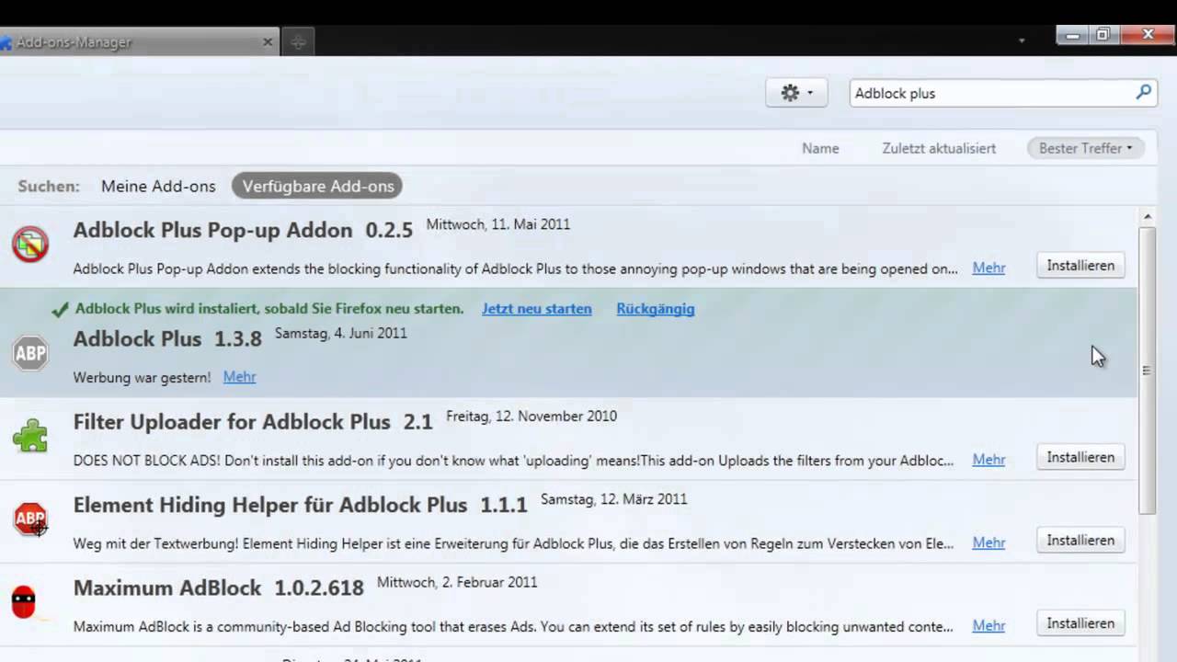Close the Add-ons-Manager tab
The width and height of the screenshot is (1177, 662).
point(268,41)
